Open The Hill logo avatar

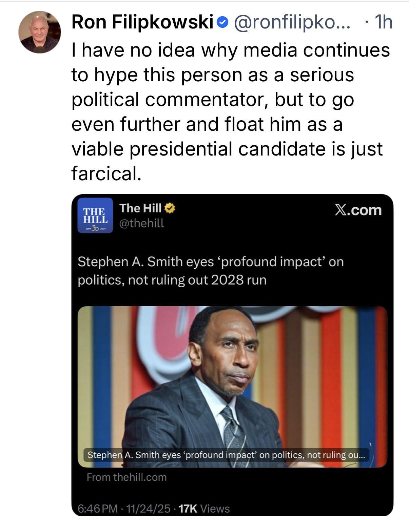click(x=95, y=215)
